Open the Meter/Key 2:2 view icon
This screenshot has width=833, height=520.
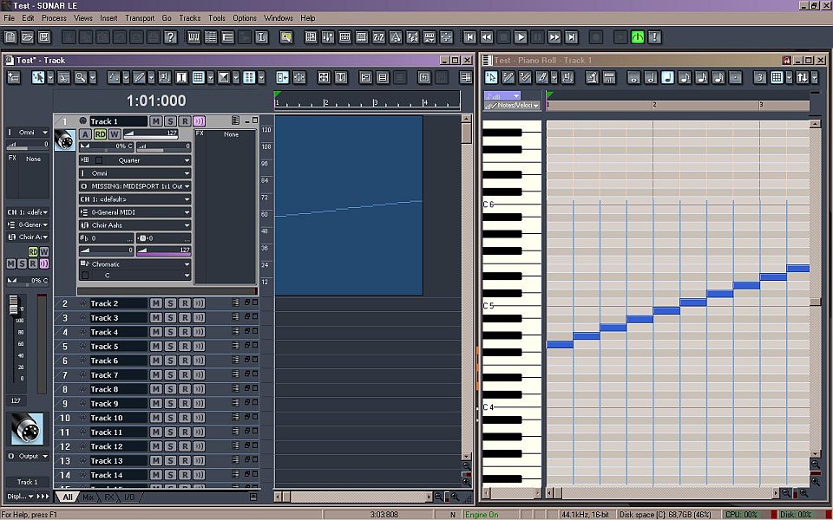click(x=379, y=37)
